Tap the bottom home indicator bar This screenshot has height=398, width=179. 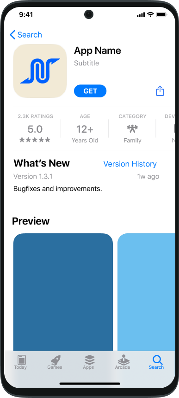coord(90,384)
